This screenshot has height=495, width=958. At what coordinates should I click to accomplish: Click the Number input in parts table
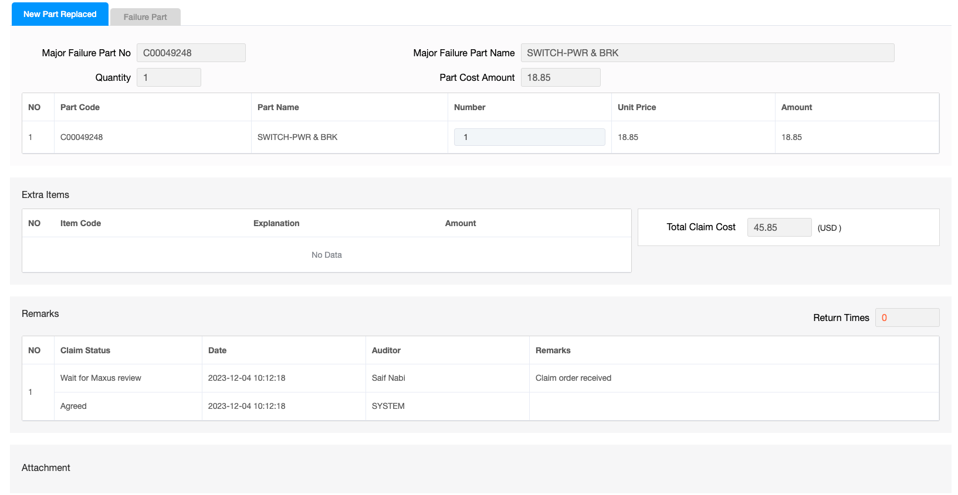(x=529, y=137)
